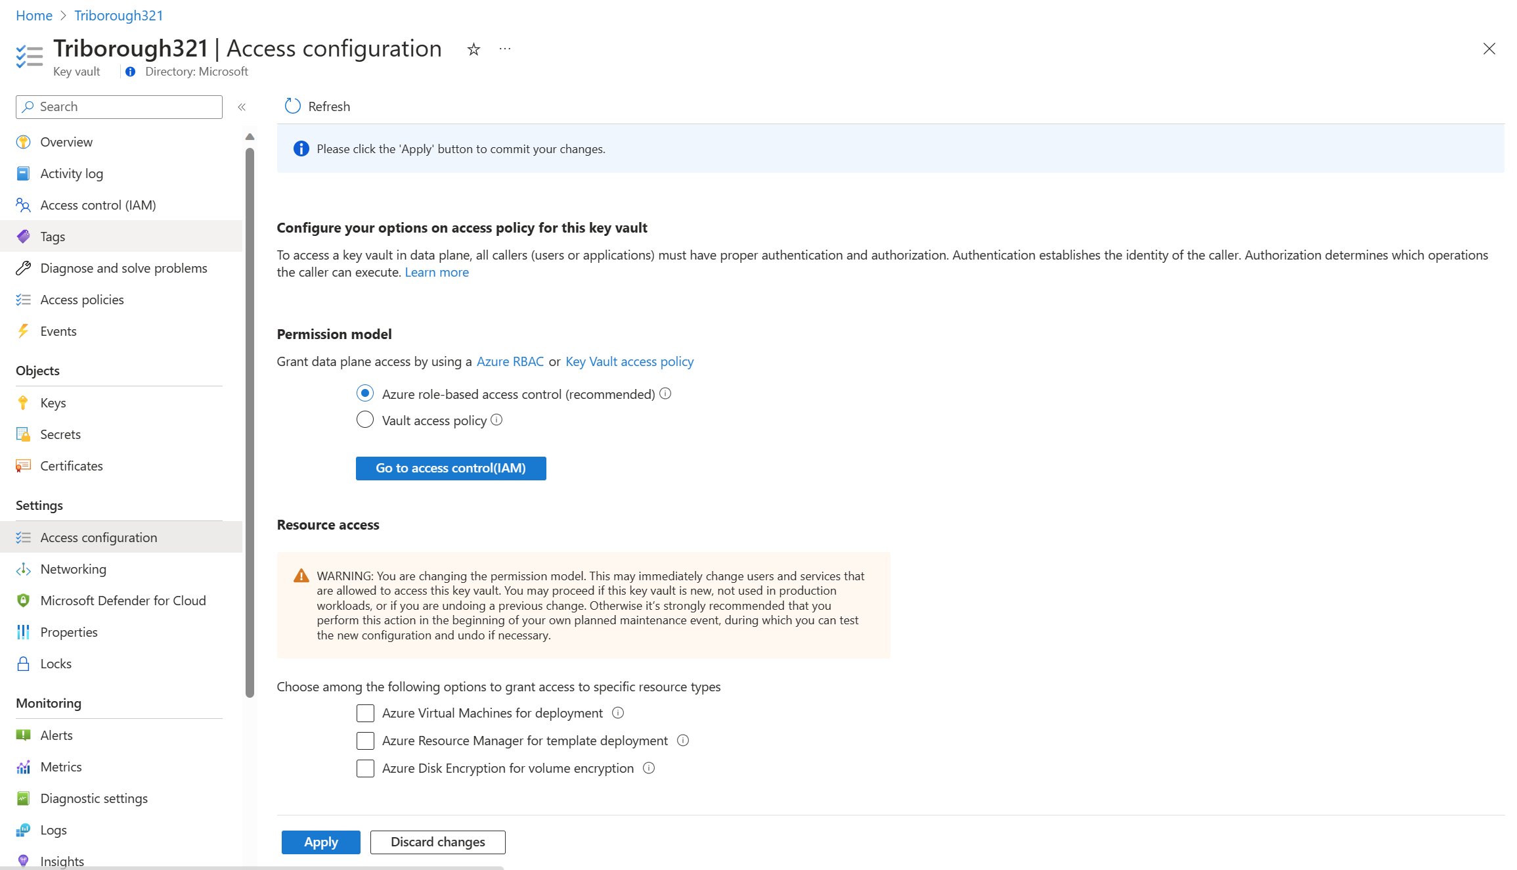Click the Apply button to save changes
Image resolution: width=1517 pixels, height=870 pixels.
pyautogui.click(x=321, y=841)
